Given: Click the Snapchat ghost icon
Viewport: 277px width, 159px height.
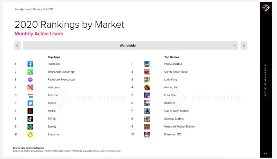Looking at the screenshot, I should (x=30, y=134).
